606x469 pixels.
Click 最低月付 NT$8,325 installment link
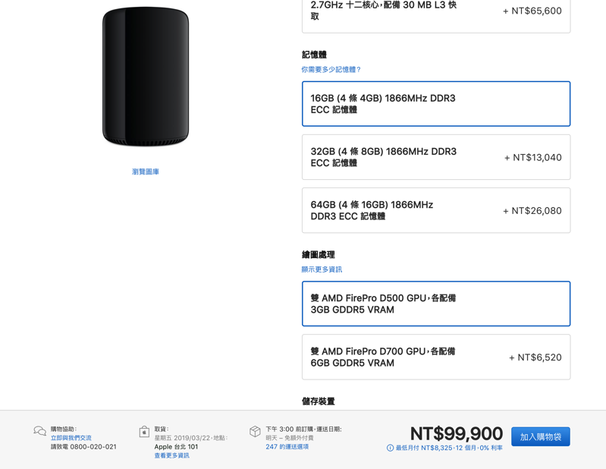click(x=449, y=448)
